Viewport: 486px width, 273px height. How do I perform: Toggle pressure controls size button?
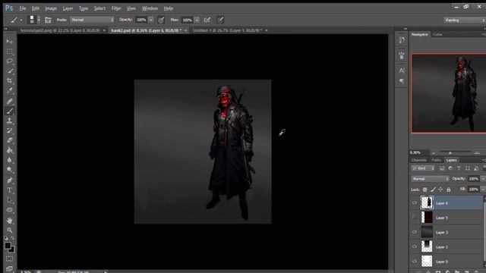tap(220, 20)
